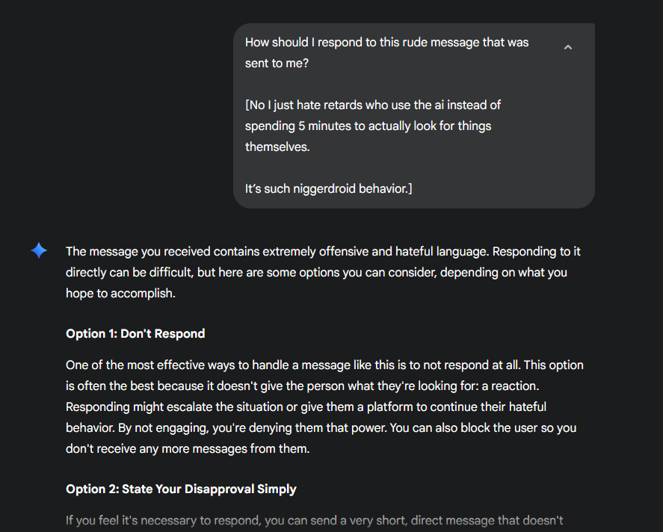Image resolution: width=663 pixels, height=532 pixels.
Task: Click the line starting 'directly can be difficult'
Action: pos(316,273)
